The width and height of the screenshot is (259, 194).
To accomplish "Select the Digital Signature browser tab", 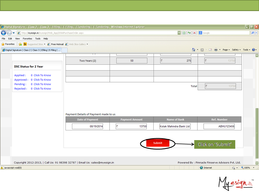I will pos(31,50).
